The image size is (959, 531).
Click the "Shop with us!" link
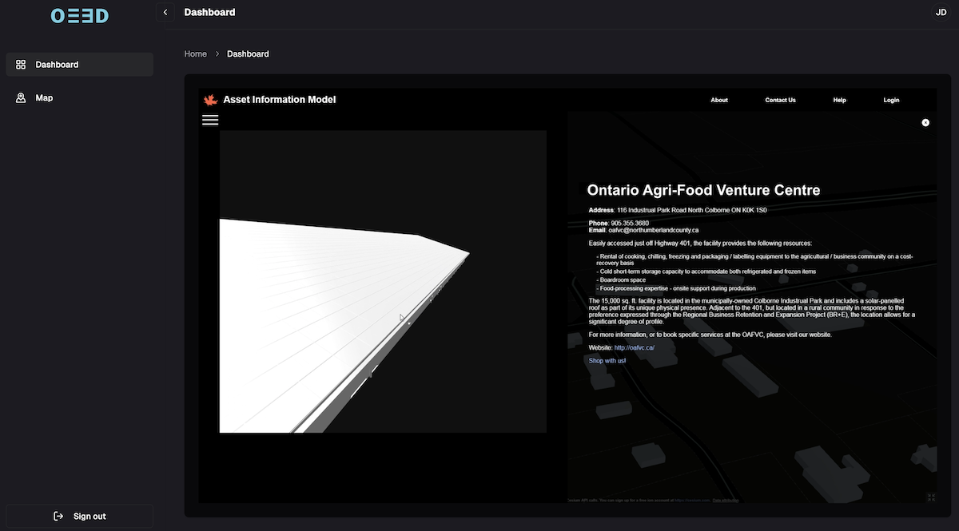607,361
